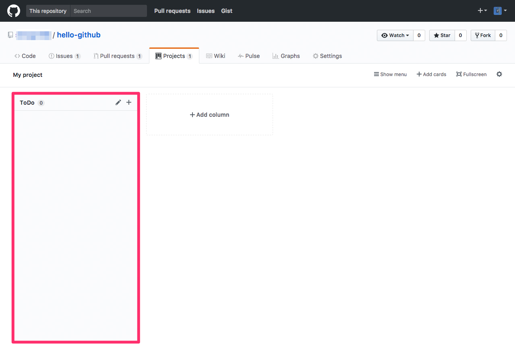Image resolution: width=515 pixels, height=347 pixels.
Task: Open the hello-github repository link
Action: pyautogui.click(x=79, y=35)
